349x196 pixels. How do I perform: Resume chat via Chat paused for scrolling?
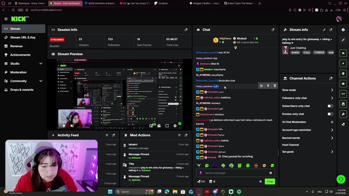tap(236, 157)
